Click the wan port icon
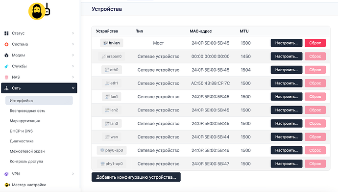338x192 pixels. [x=107, y=137]
